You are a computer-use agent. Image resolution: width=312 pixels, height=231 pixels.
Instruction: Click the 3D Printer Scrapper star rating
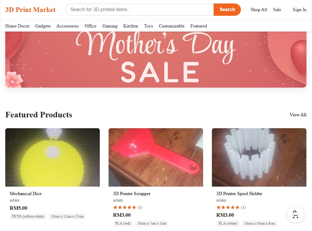[x=125, y=207]
